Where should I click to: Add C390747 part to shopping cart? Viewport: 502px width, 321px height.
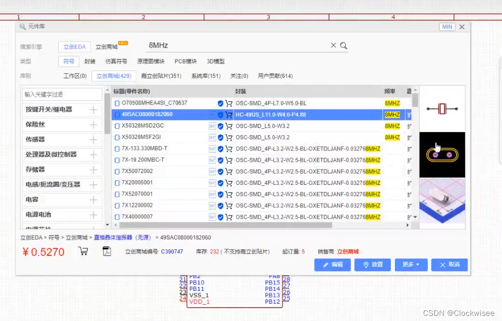[x=83, y=251]
